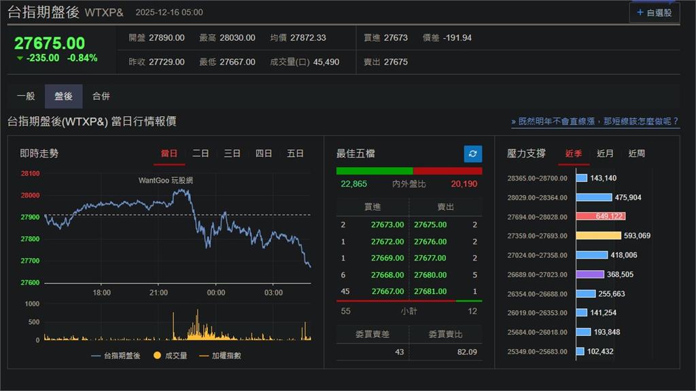Open the 合併 tab
The height and width of the screenshot is (391, 696).
101,96
